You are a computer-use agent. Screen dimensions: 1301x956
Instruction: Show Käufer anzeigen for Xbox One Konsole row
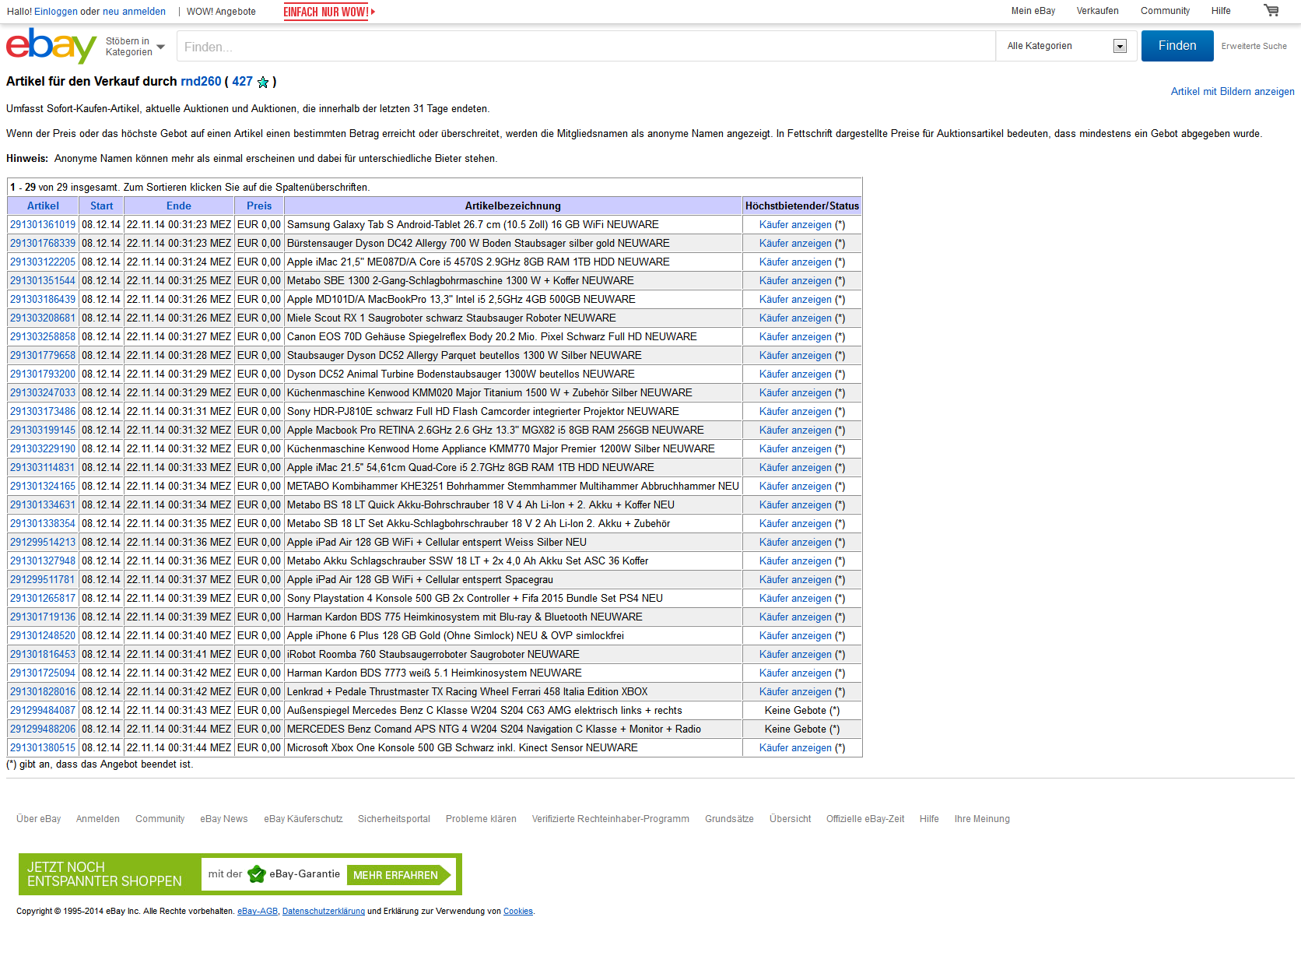pos(795,747)
